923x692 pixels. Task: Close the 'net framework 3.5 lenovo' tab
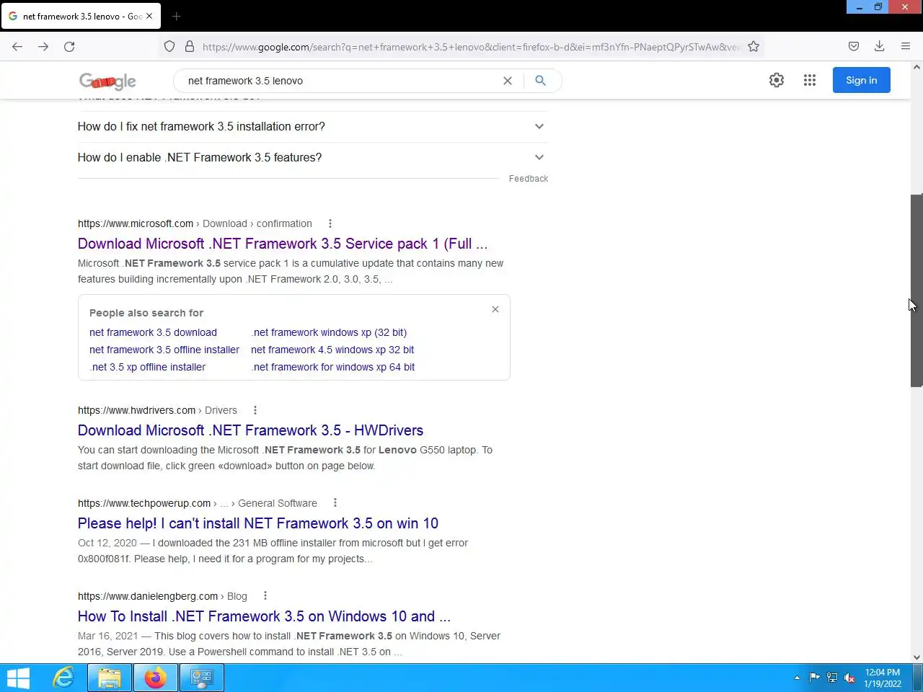(x=149, y=16)
